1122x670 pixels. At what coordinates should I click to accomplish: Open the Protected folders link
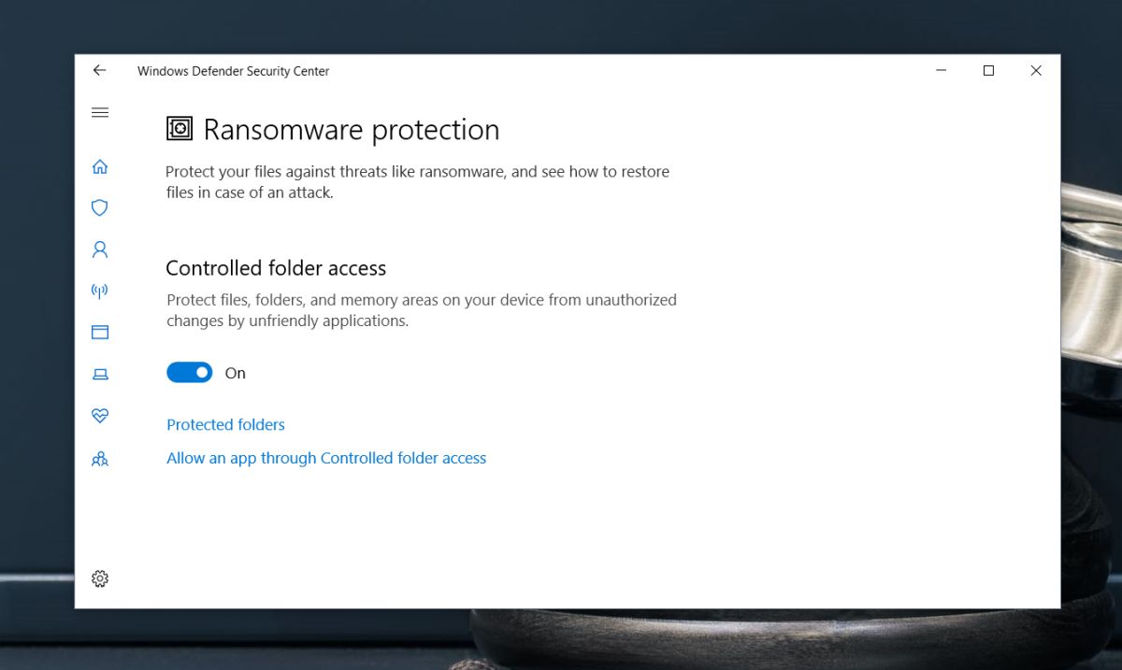225,424
